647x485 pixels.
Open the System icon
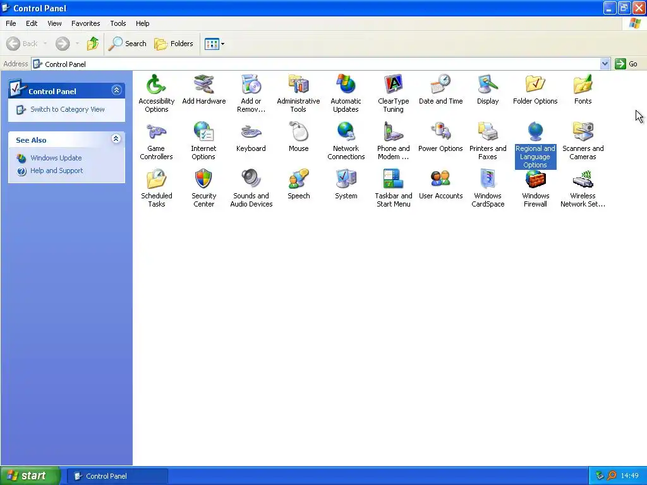tap(346, 179)
